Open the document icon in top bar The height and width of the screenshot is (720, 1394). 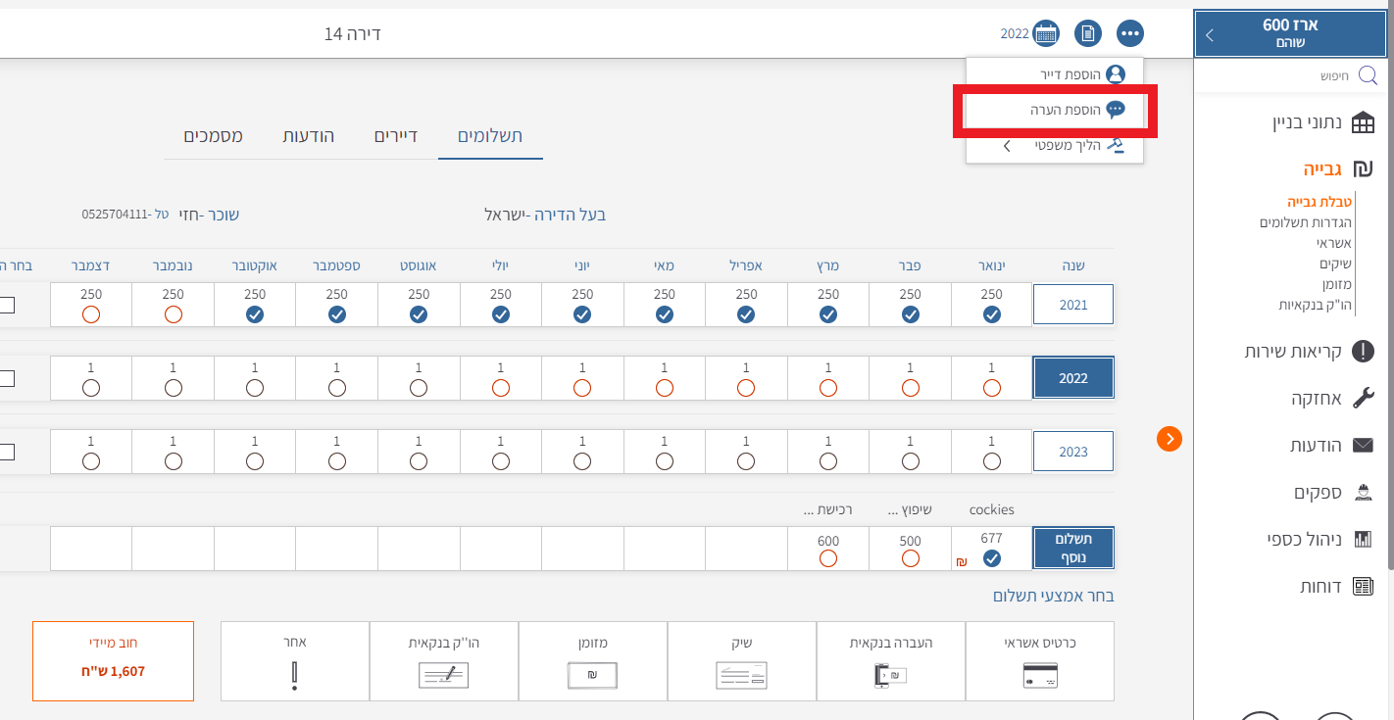[x=1087, y=33]
